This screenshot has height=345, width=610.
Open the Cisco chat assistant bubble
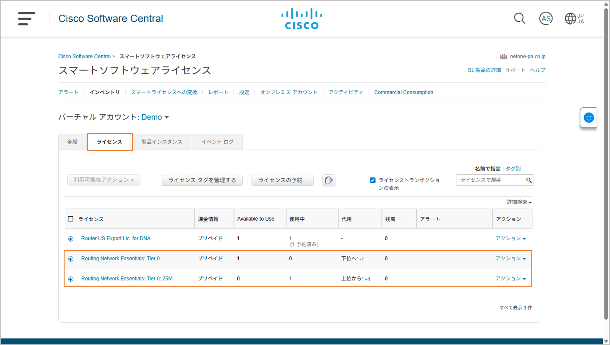click(x=588, y=118)
